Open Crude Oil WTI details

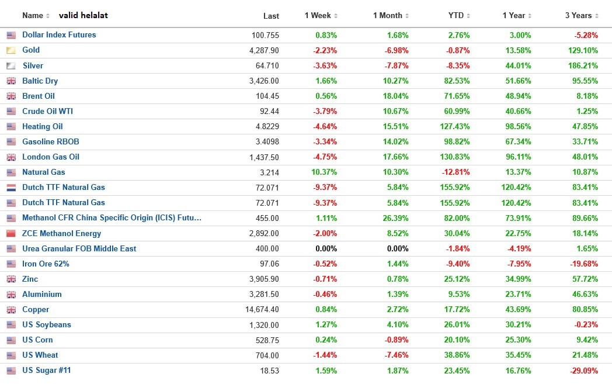pos(48,111)
